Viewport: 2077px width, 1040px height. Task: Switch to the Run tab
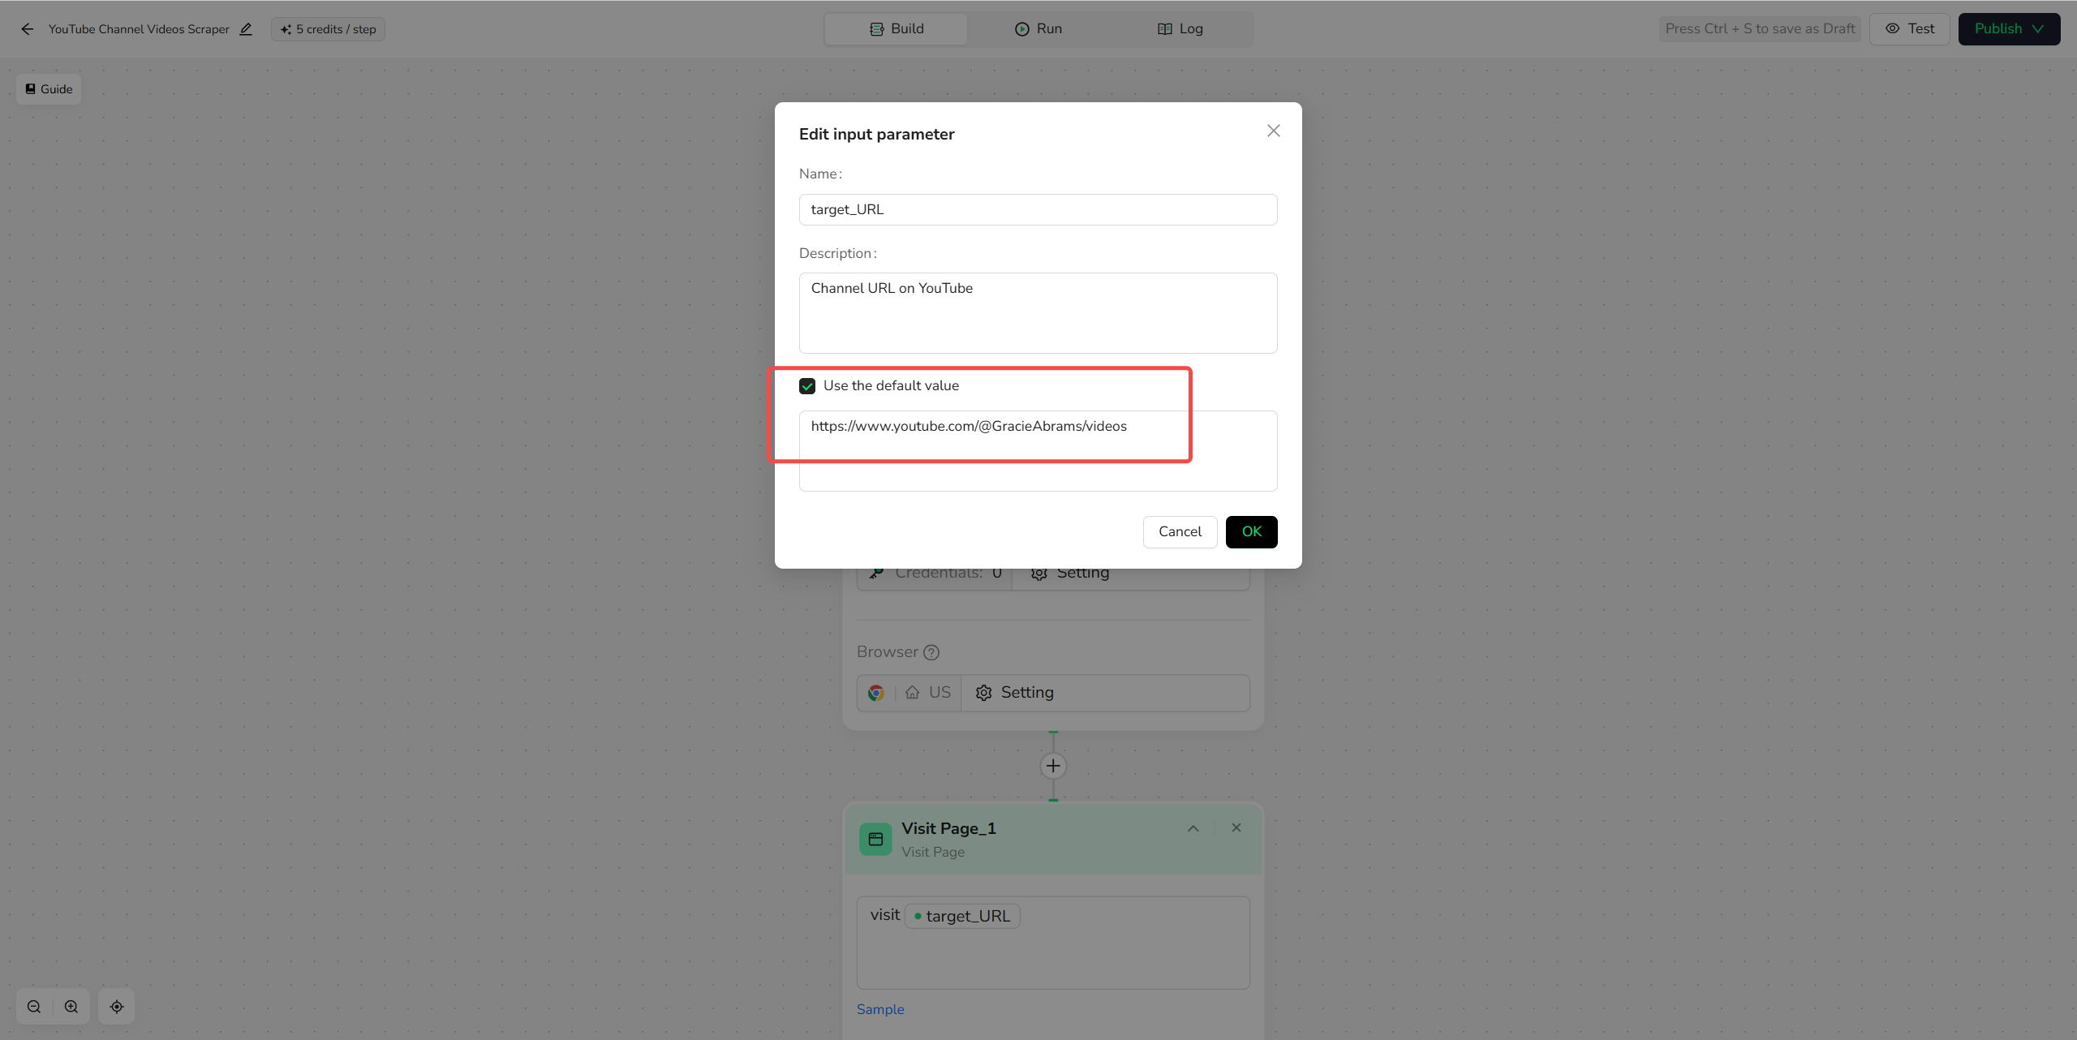(1038, 29)
